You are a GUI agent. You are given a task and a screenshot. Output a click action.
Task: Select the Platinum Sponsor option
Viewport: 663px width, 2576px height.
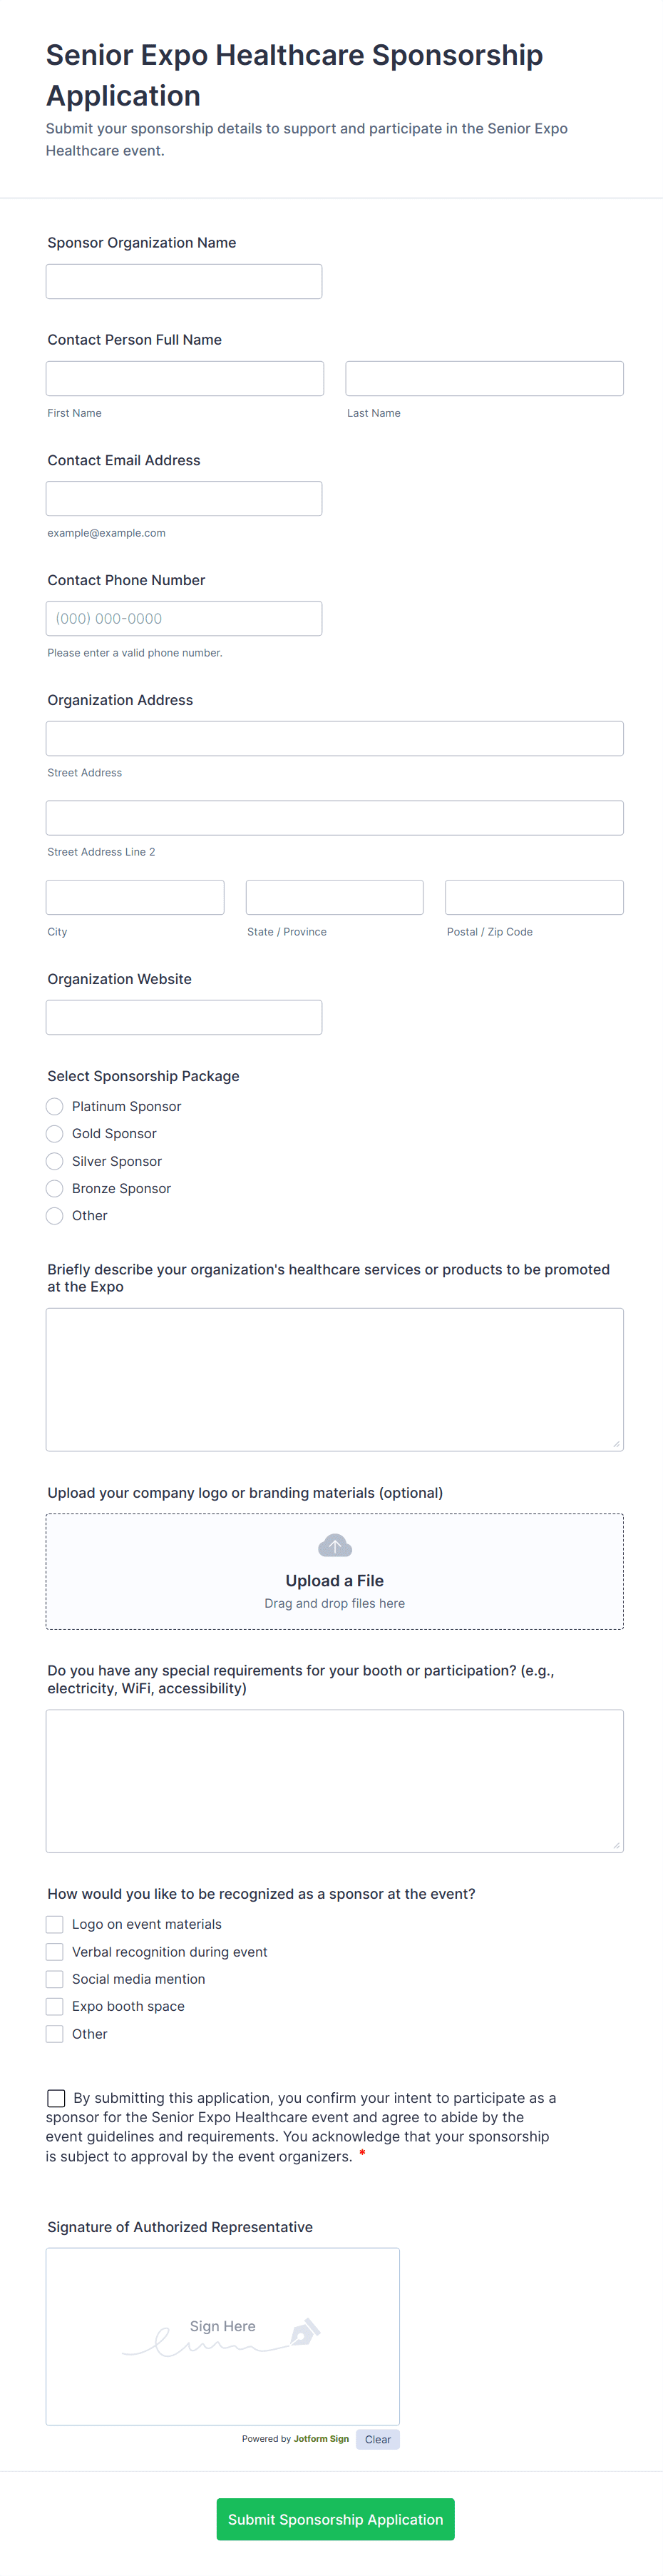point(55,1106)
